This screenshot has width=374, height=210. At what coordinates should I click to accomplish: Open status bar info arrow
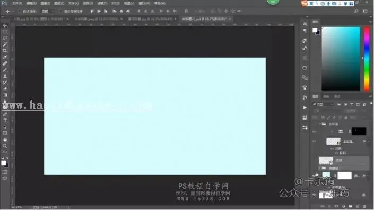[68, 207]
